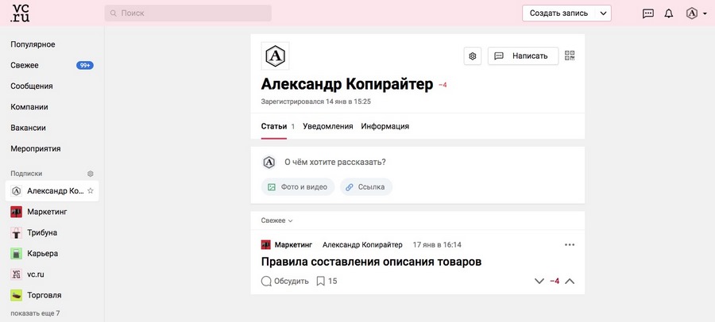This screenshot has height=322, width=715.
Task: Open post author Александр Копирайтер link
Action: pyautogui.click(x=362, y=245)
